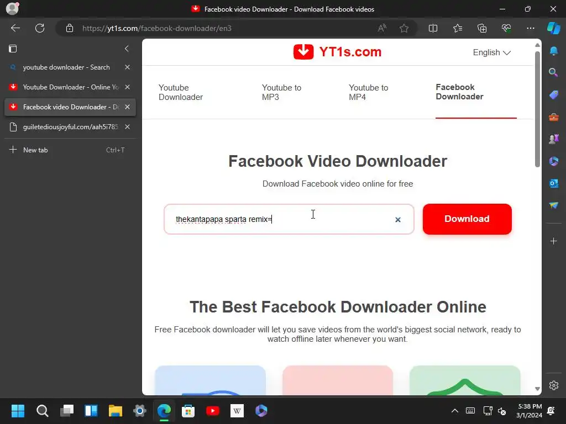Click scrollbar down arrow
This screenshot has width=566, height=424.
point(537,389)
